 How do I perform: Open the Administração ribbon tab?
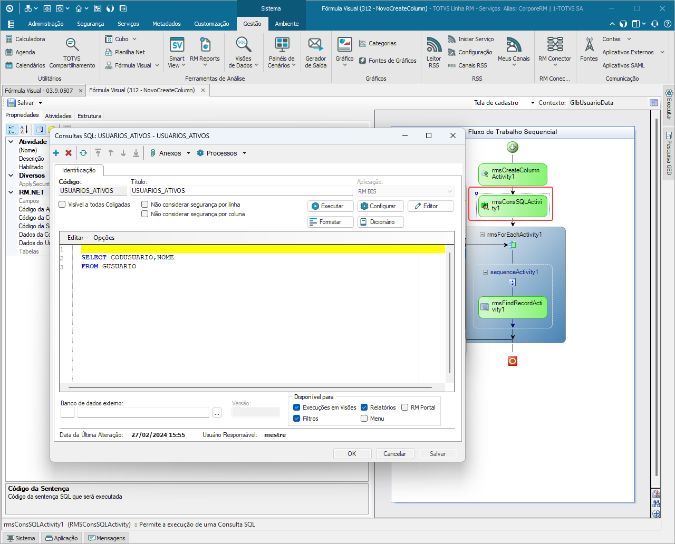[x=46, y=24]
